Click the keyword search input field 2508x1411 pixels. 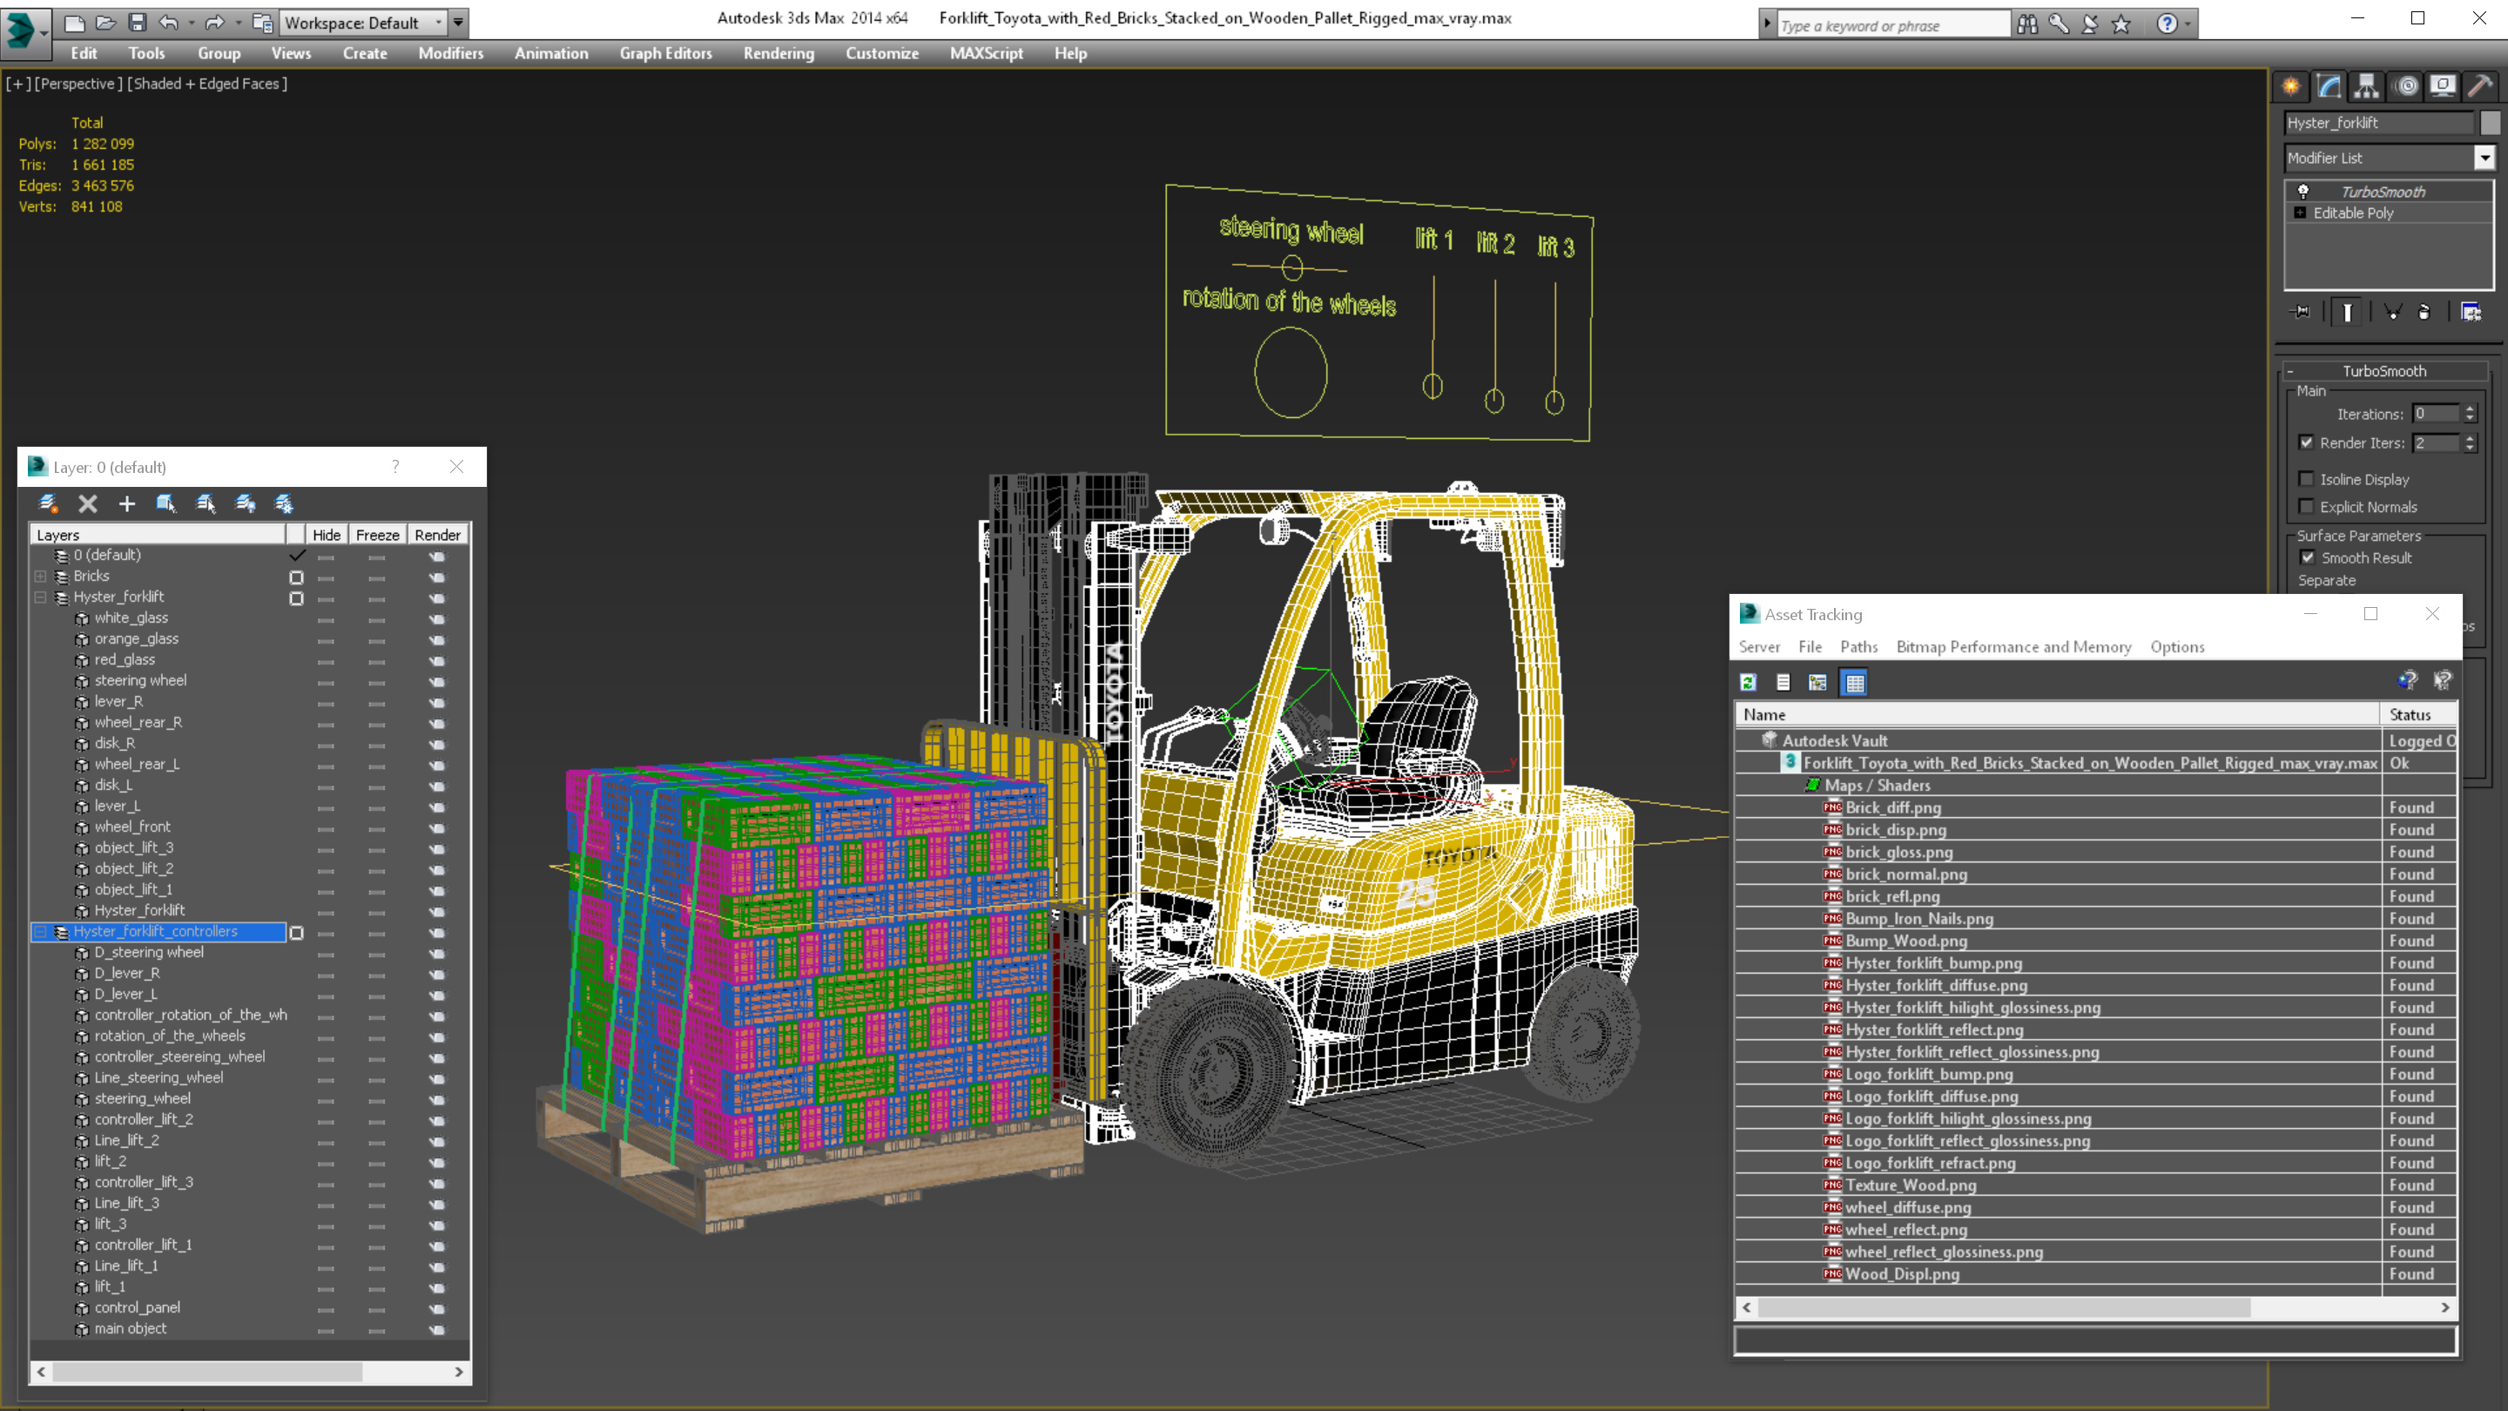coord(1894,25)
